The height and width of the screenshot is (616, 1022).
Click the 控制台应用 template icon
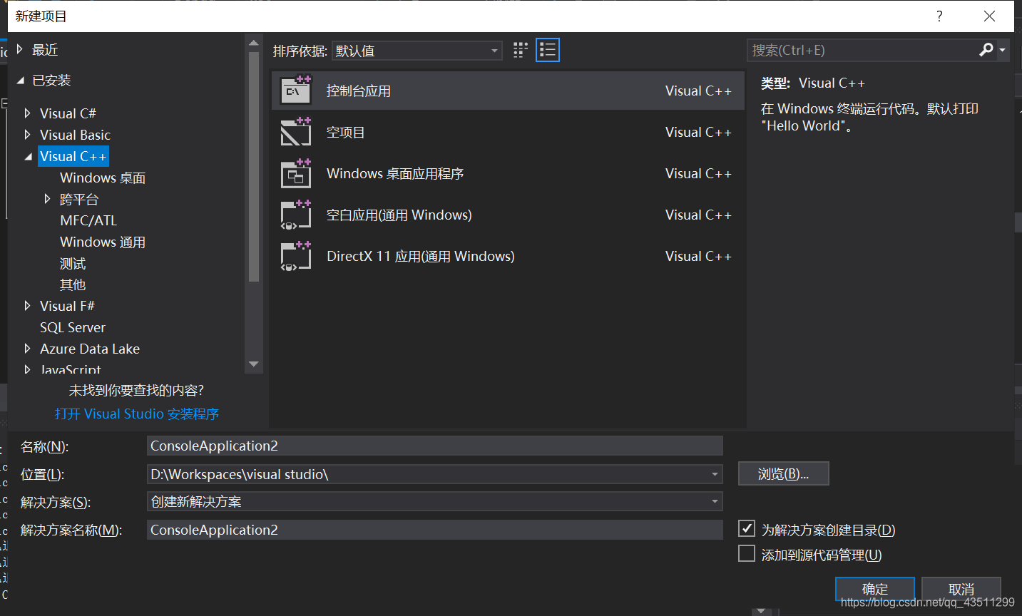click(296, 90)
